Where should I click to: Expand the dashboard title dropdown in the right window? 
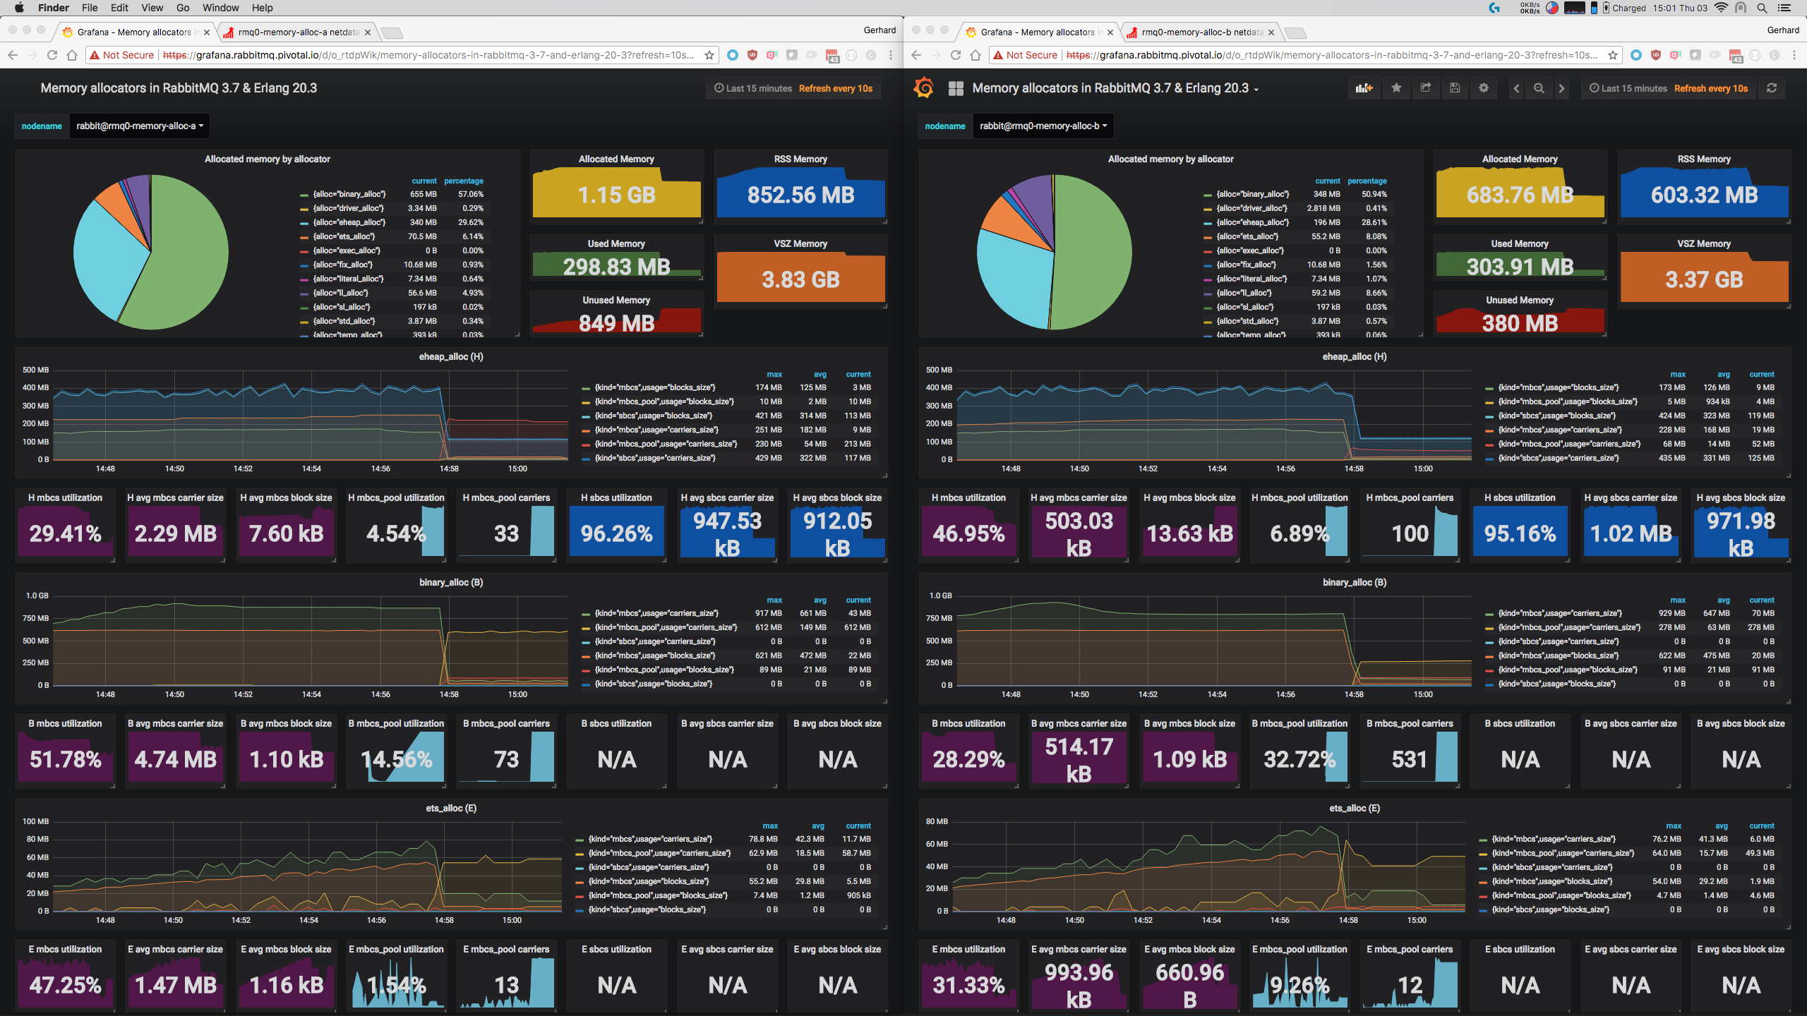[1115, 88]
